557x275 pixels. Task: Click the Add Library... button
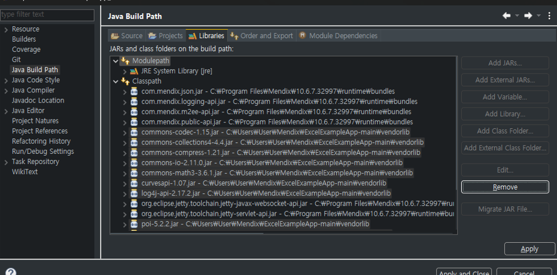pyautogui.click(x=505, y=114)
